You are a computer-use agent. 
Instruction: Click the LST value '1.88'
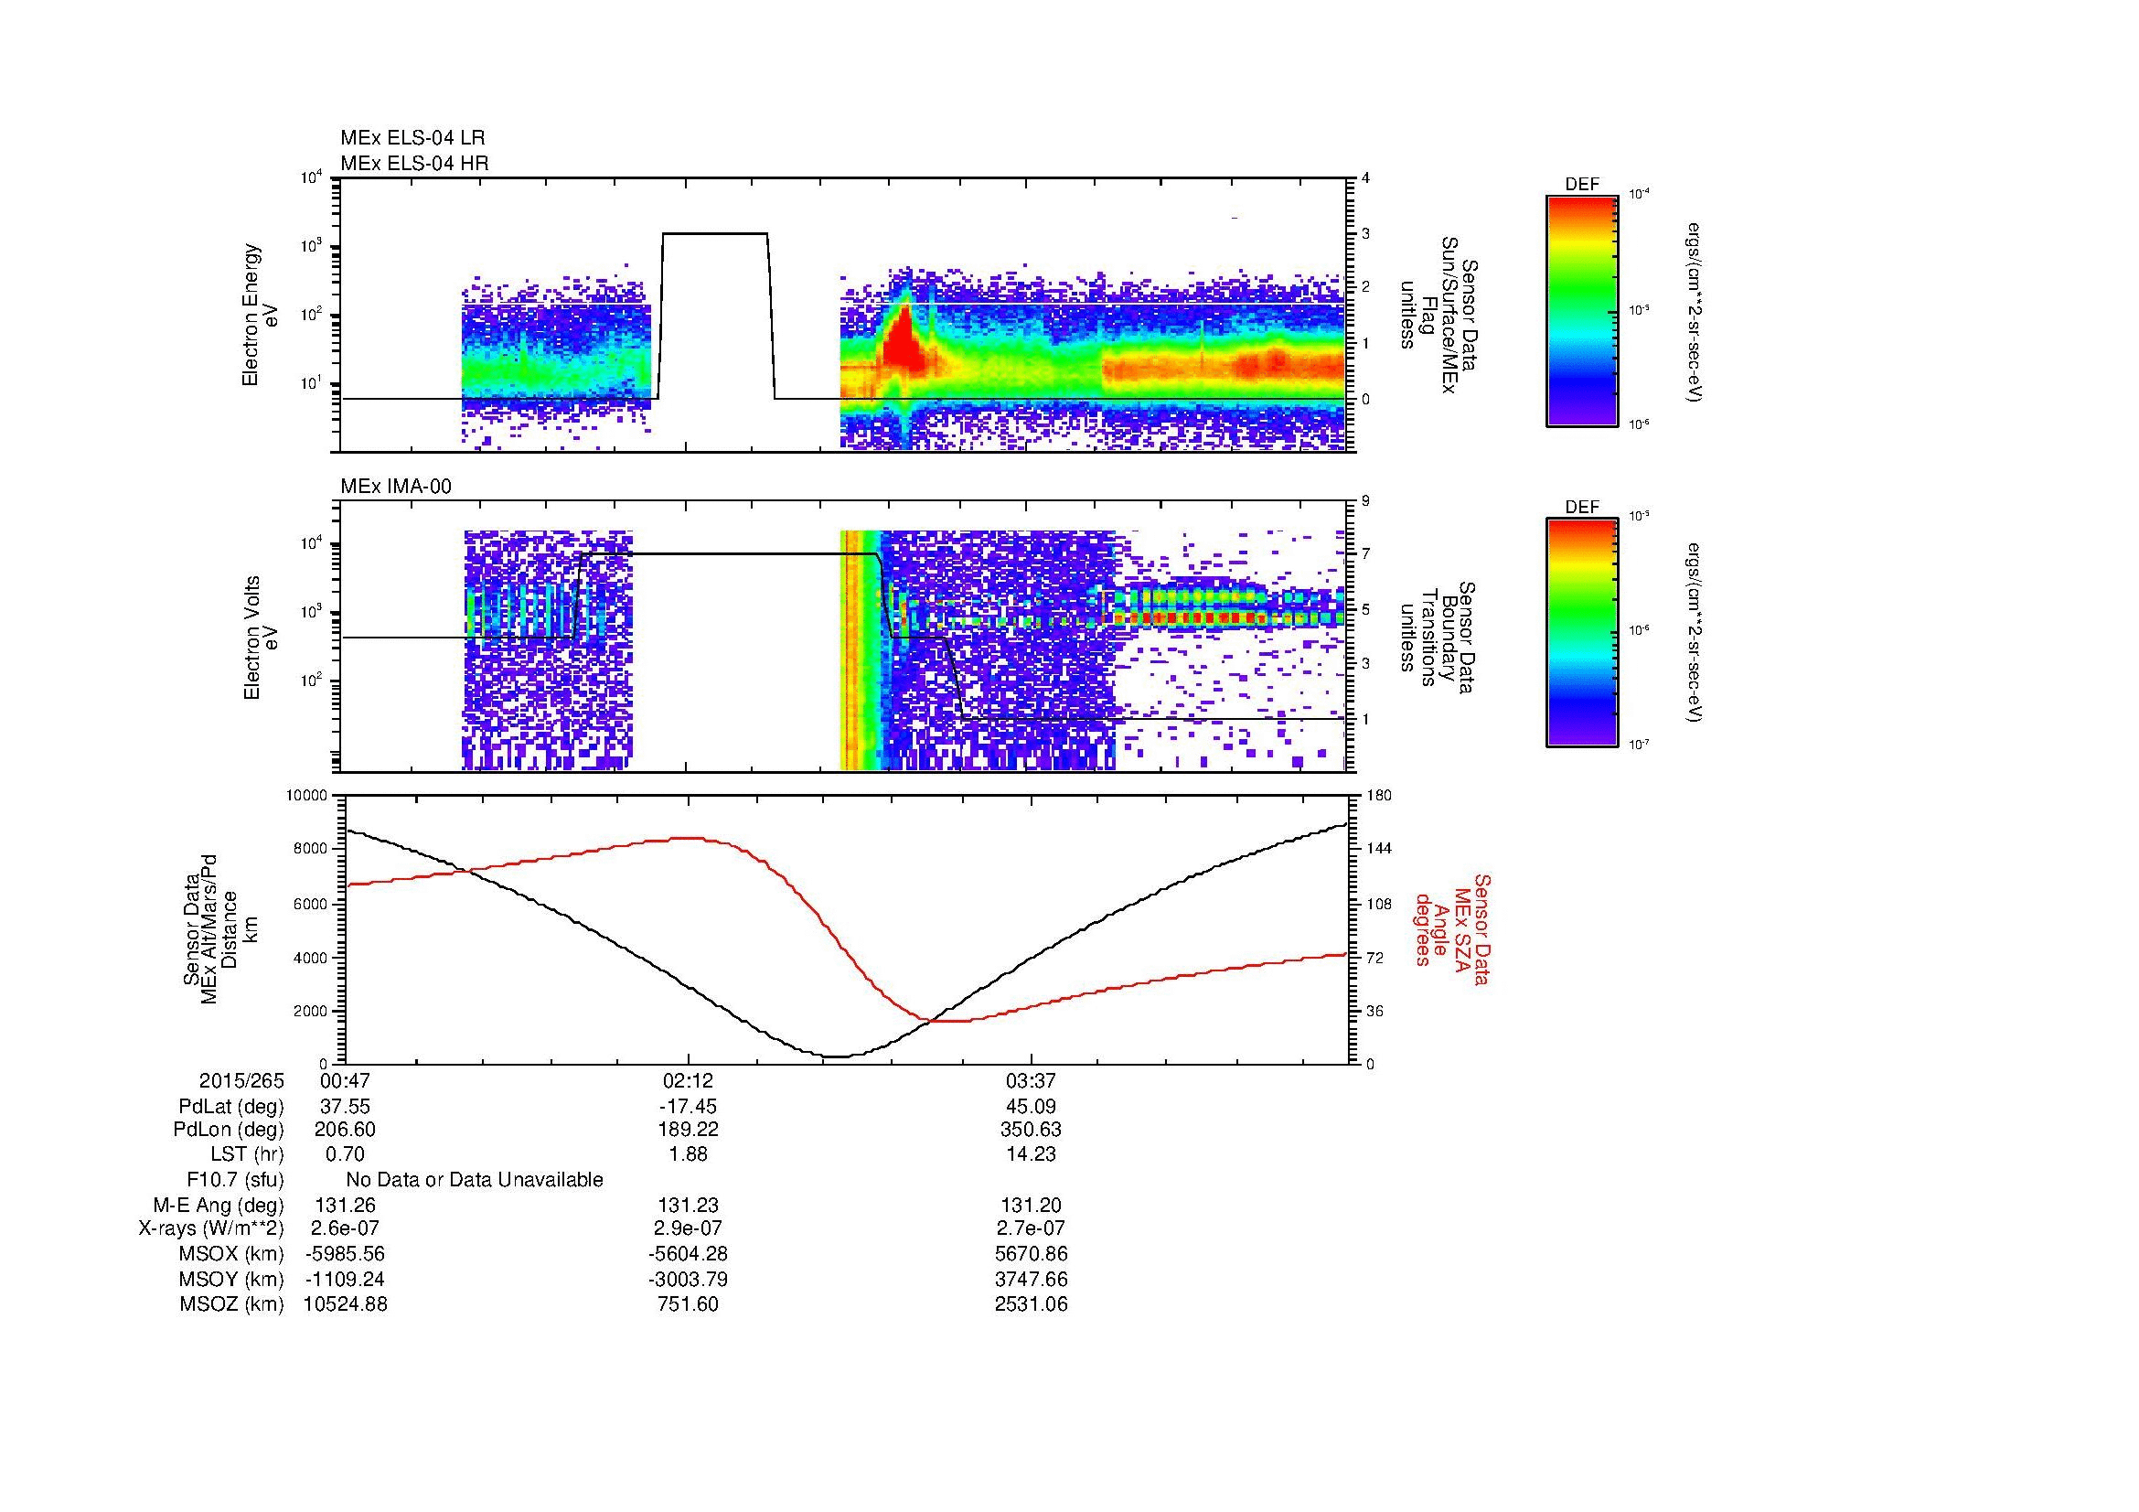[688, 1153]
